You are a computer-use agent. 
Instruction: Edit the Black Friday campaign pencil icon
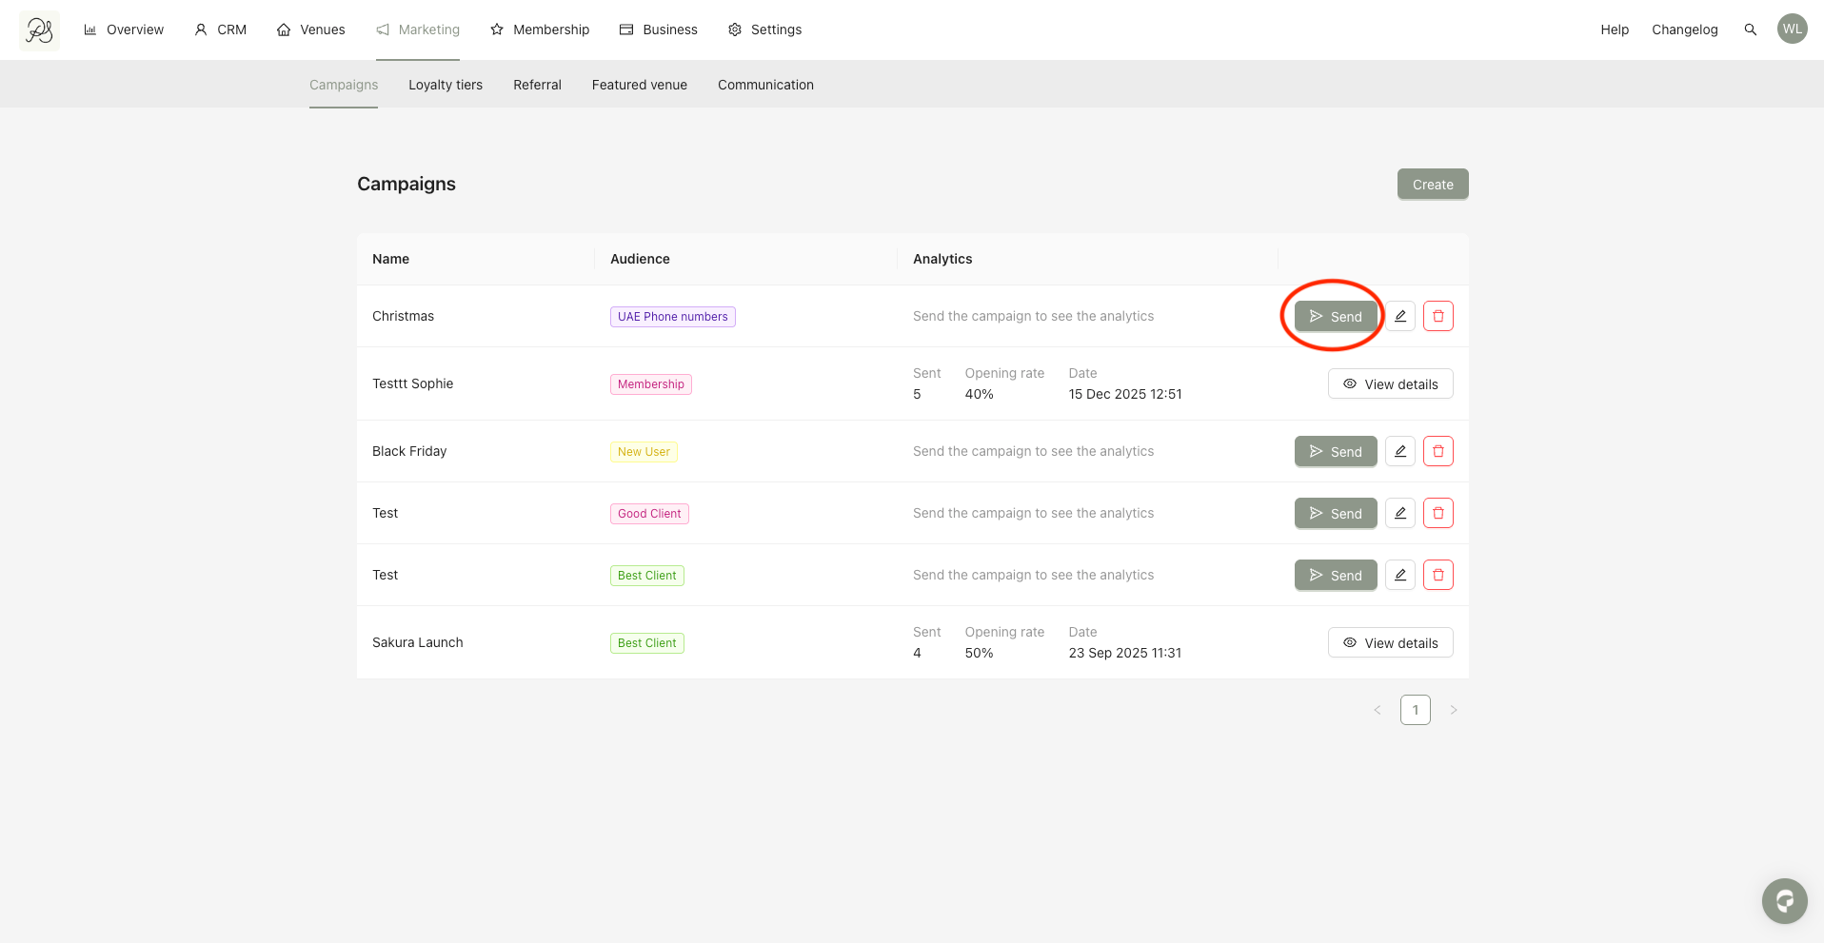click(x=1399, y=451)
